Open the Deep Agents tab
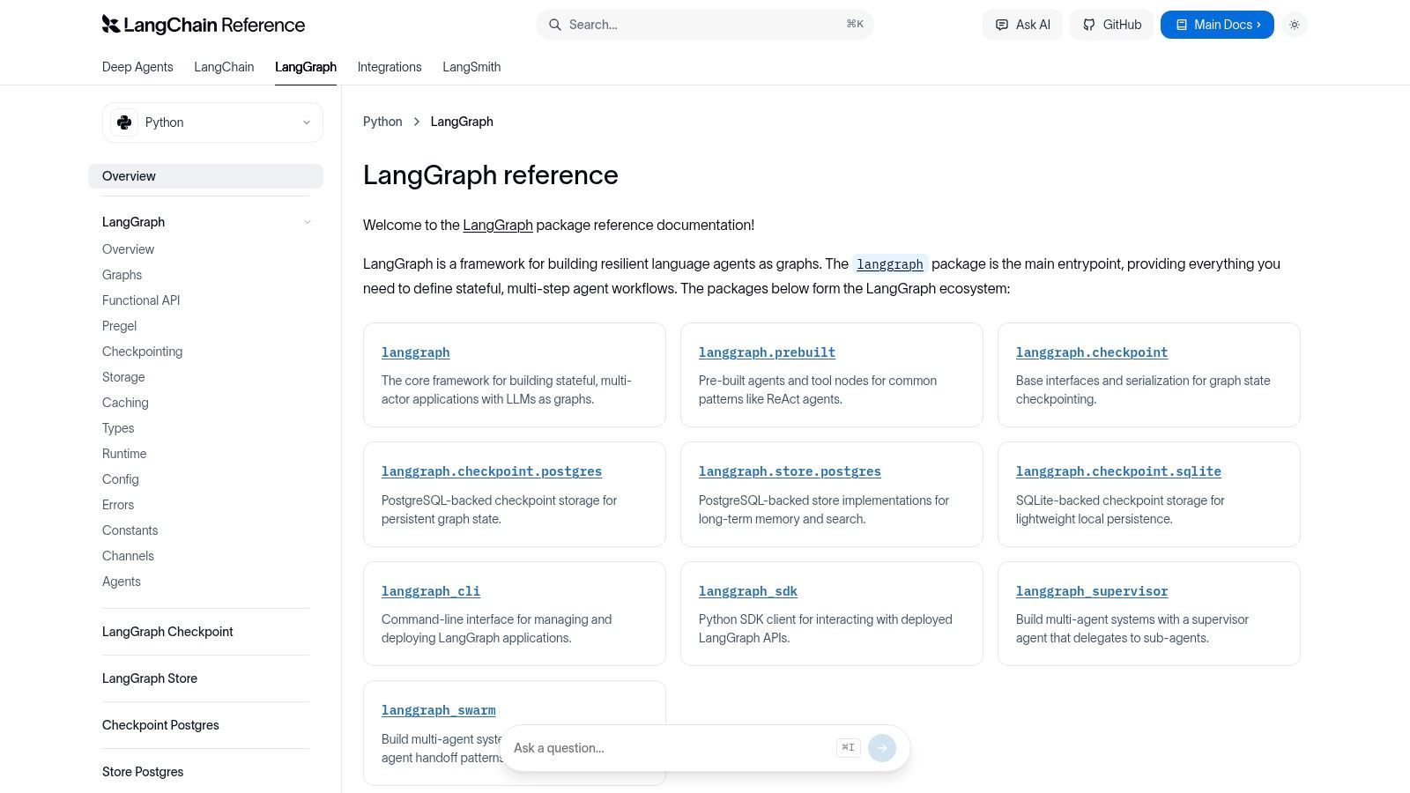1410x793 pixels. [137, 67]
